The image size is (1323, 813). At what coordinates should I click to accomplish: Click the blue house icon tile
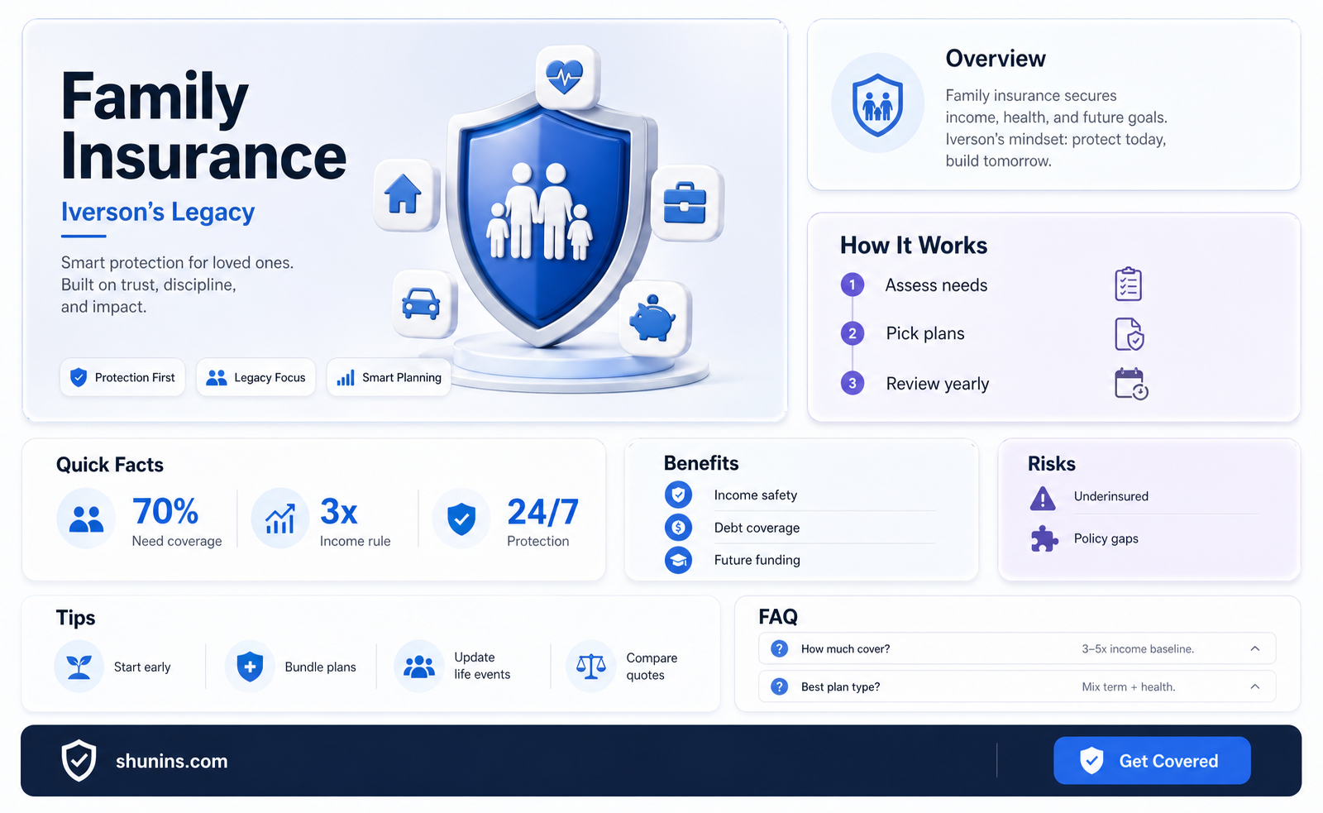404,194
